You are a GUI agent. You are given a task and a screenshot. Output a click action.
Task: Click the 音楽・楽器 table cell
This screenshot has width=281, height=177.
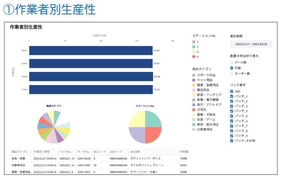point(21,158)
